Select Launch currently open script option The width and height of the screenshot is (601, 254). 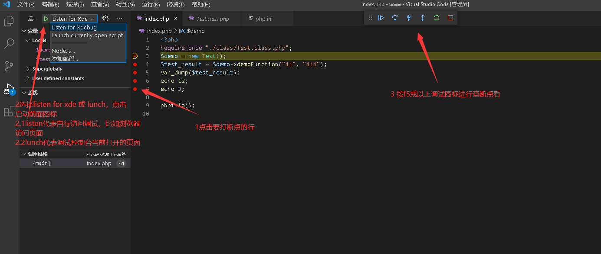pos(88,35)
